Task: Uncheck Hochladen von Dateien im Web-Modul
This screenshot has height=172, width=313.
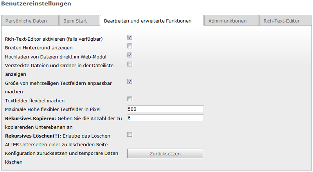Action: pyautogui.click(x=130, y=55)
